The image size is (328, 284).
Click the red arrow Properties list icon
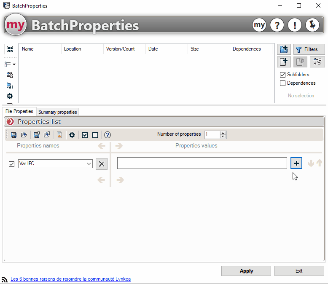coord(10,121)
